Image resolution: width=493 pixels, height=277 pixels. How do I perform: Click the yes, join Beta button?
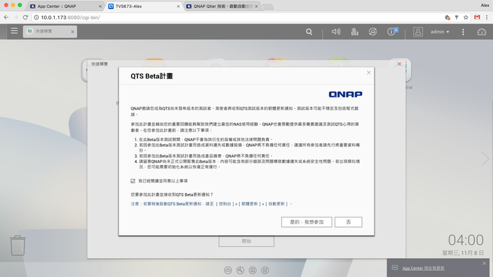click(x=307, y=222)
